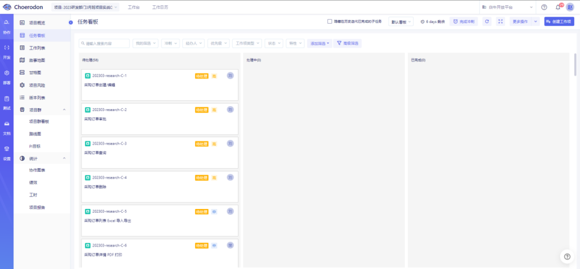Open the 特性 filter dropdown

295,43
